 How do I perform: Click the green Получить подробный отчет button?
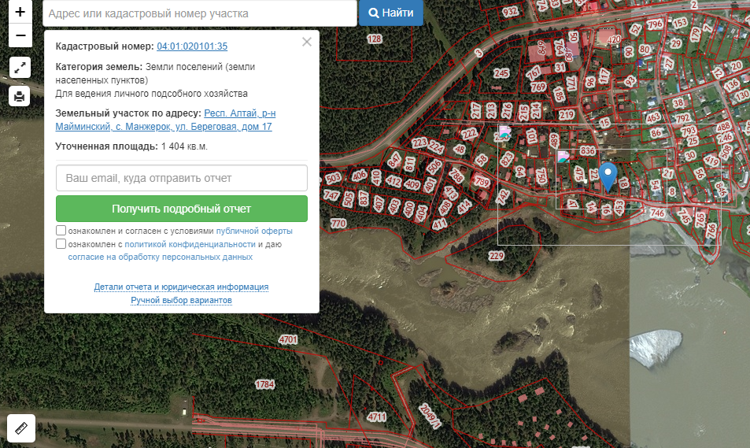(181, 209)
